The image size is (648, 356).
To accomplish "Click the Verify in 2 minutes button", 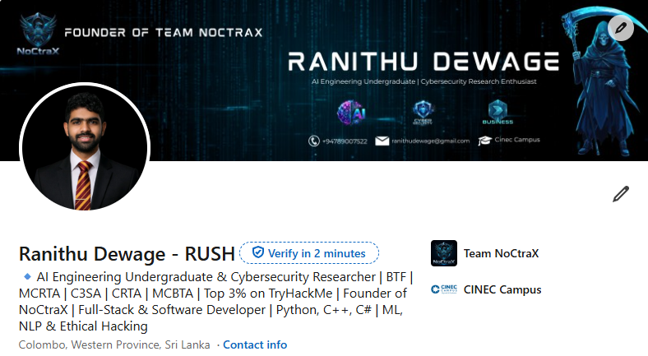I will pos(309,252).
